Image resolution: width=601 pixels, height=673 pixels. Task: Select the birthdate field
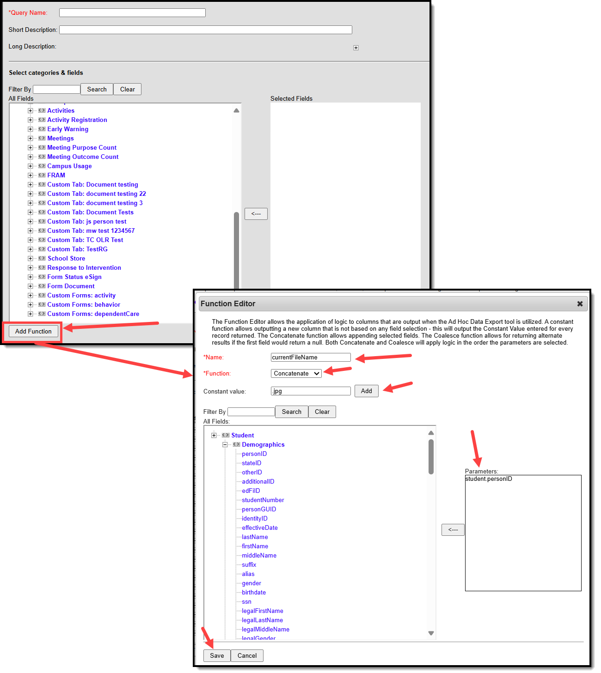pyautogui.click(x=254, y=592)
